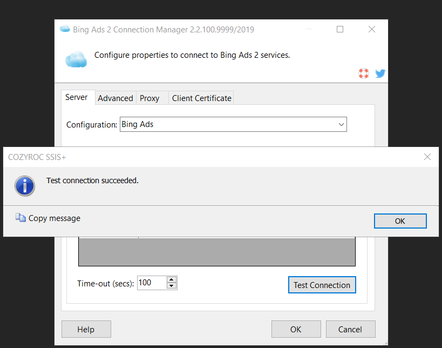The height and width of the screenshot is (348, 442).
Task: Increase the time-out with the up arrow
Action: pos(172,280)
